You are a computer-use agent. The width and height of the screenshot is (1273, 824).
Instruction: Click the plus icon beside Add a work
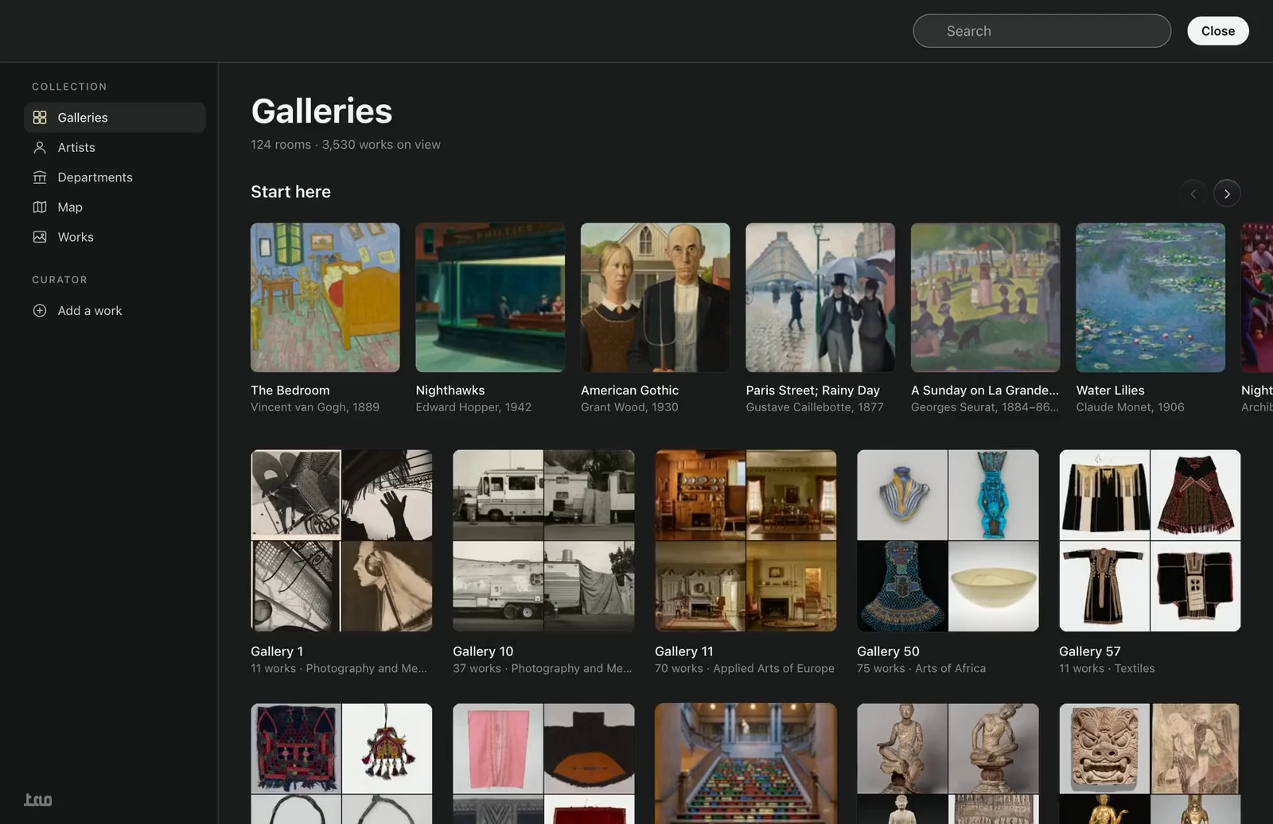(40, 311)
